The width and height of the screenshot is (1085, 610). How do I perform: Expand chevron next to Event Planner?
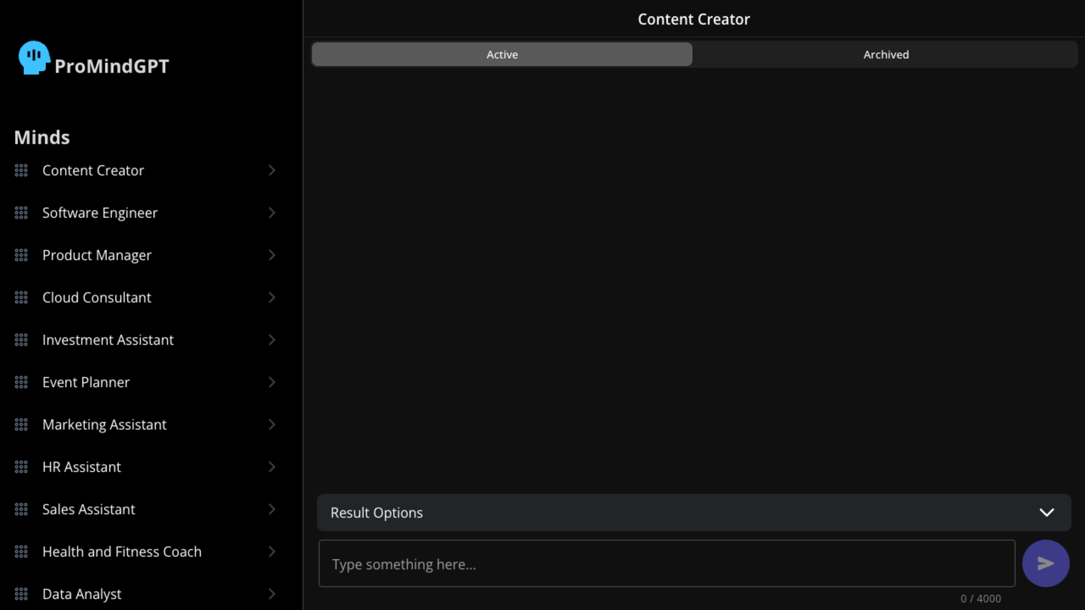click(272, 382)
